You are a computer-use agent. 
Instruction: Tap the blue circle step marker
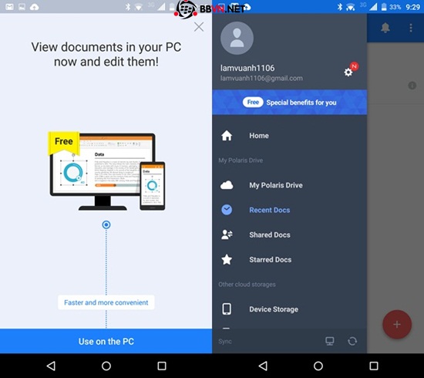click(106, 224)
